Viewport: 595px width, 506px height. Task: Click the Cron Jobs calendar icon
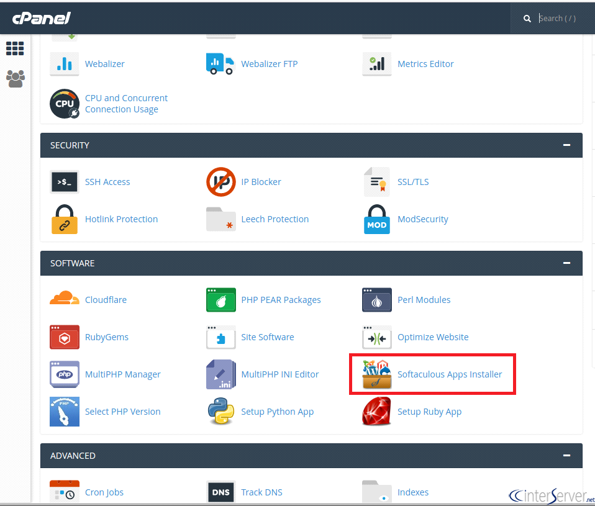[x=65, y=492]
